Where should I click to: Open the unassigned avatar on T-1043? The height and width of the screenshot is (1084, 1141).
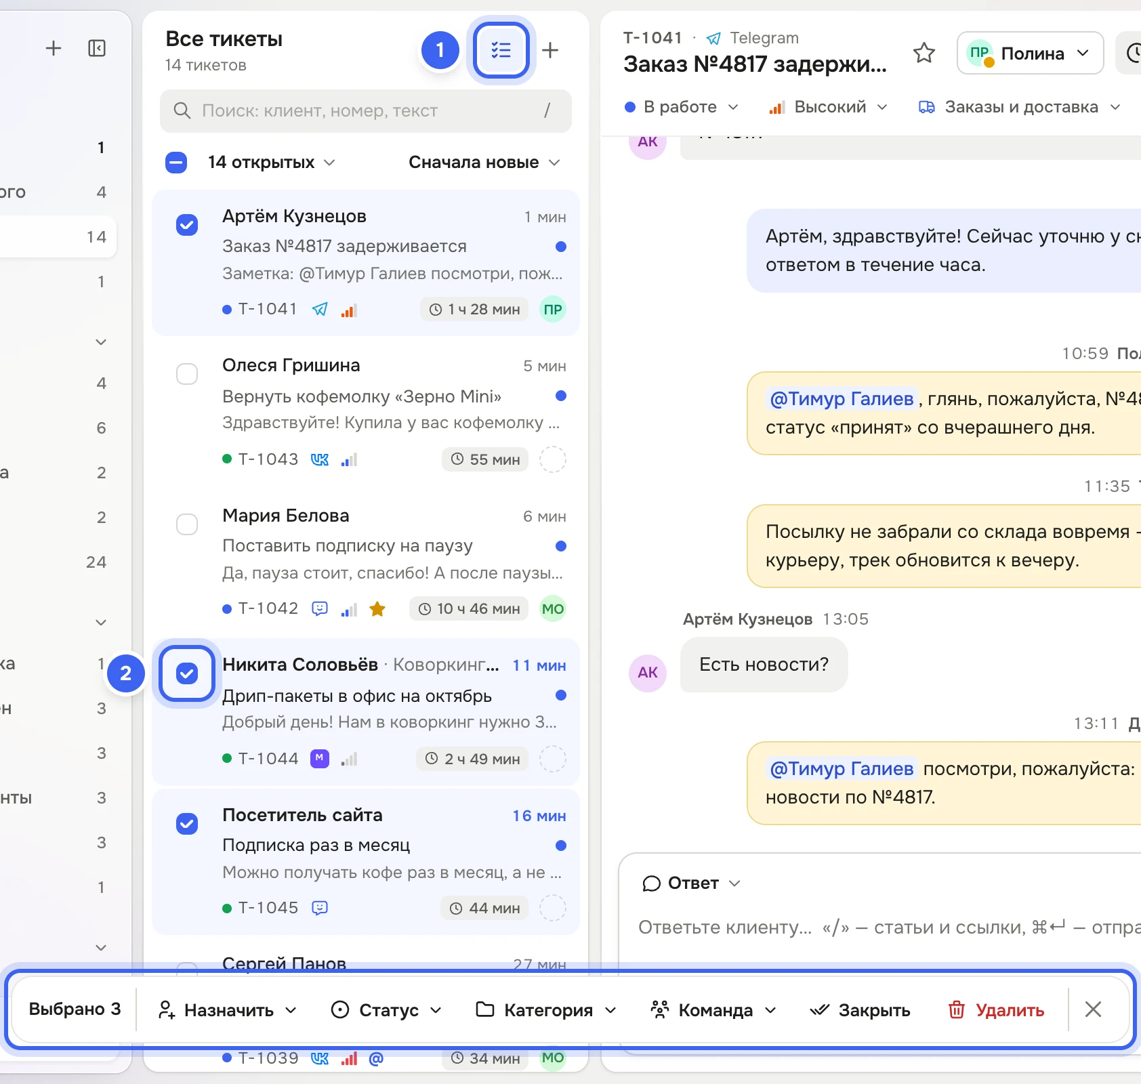pyautogui.click(x=553, y=459)
